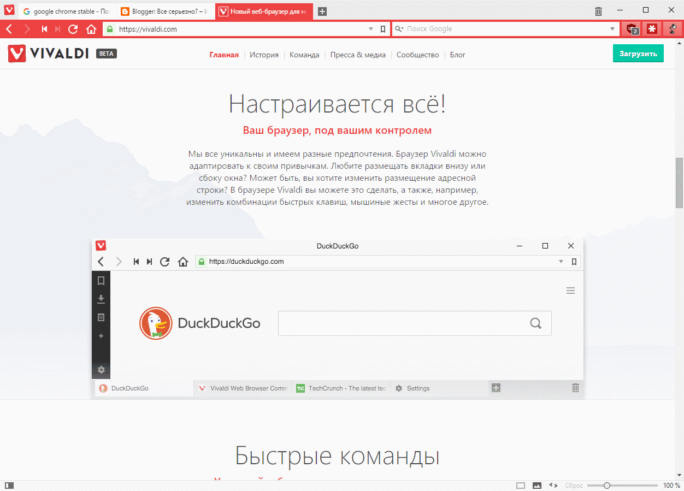
Task: Click the green padlock site info icon
Action: point(110,29)
